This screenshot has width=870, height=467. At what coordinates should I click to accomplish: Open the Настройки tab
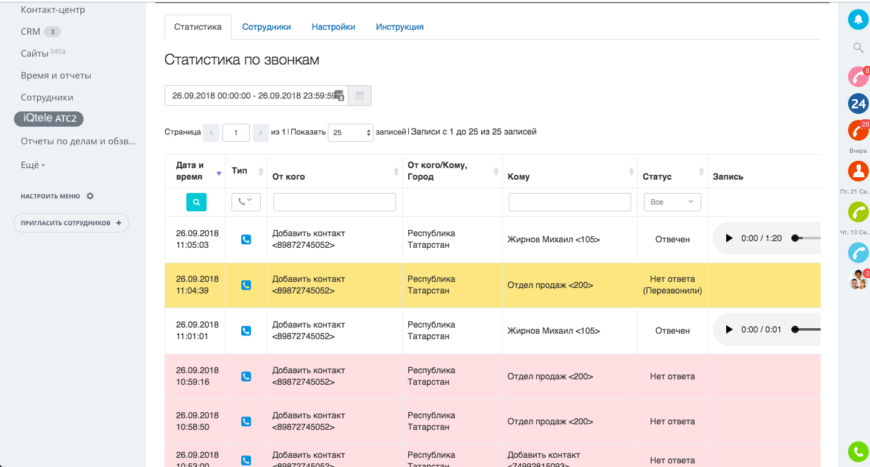(x=333, y=27)
